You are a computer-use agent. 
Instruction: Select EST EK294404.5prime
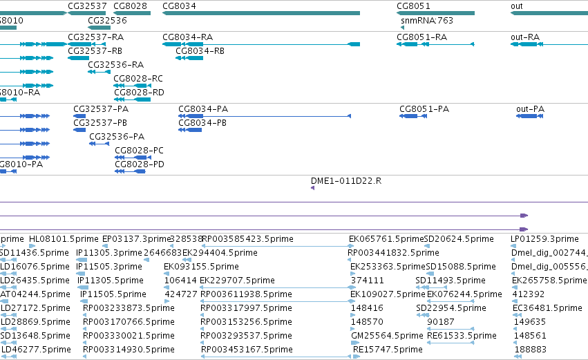point(220,253)
